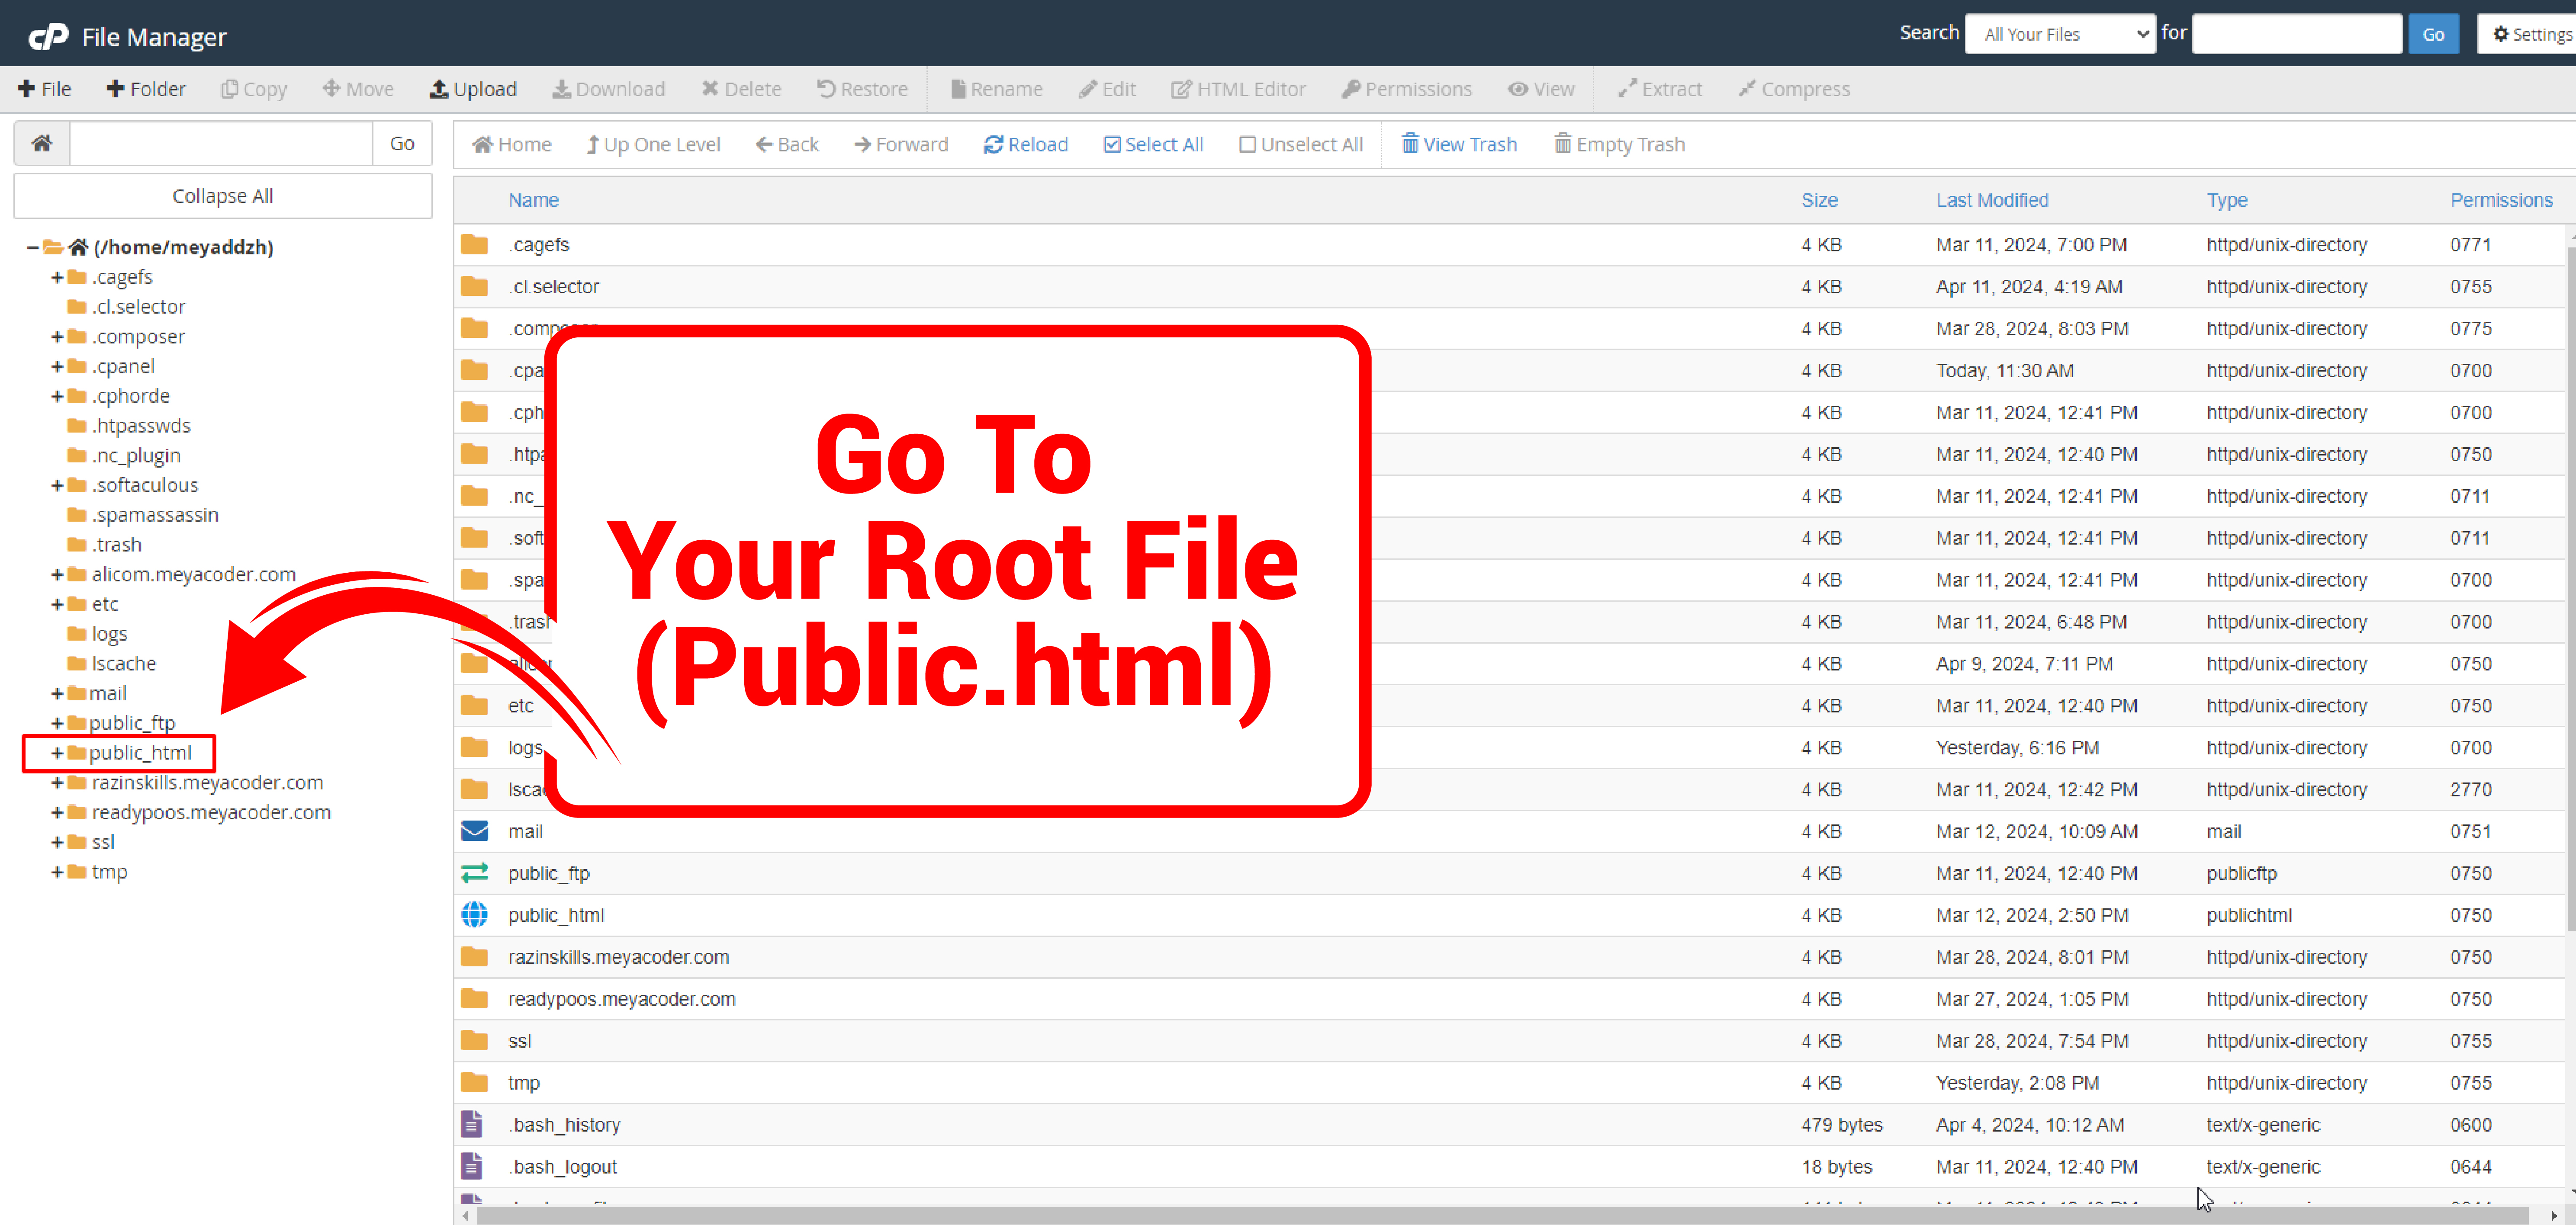Click the Edit pencil toolbar item
The height and width of the screenshot is (1225, 2576).
tap(1107, 89)
